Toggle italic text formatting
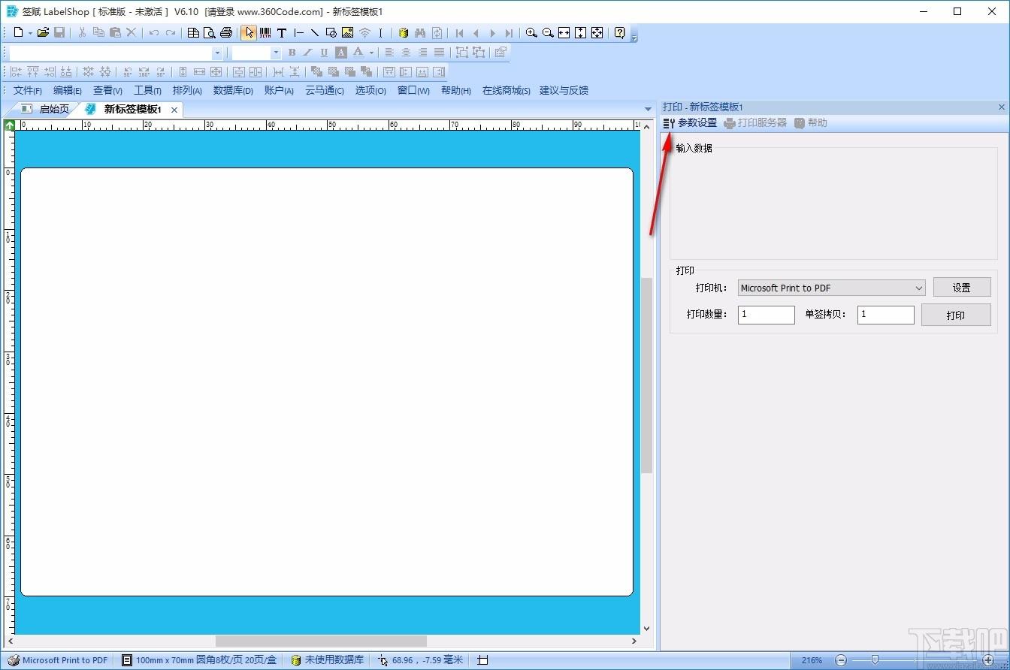 [307, 53]
